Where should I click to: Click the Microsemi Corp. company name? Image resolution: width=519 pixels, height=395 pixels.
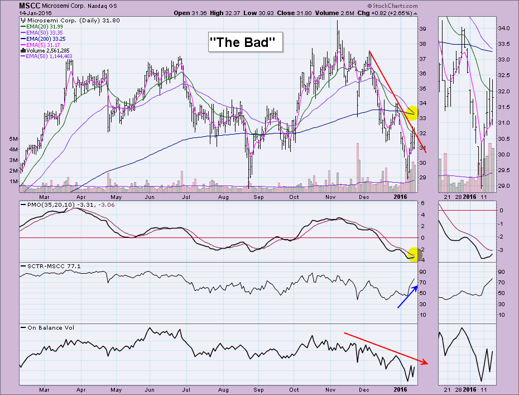[x=64, y=6]
